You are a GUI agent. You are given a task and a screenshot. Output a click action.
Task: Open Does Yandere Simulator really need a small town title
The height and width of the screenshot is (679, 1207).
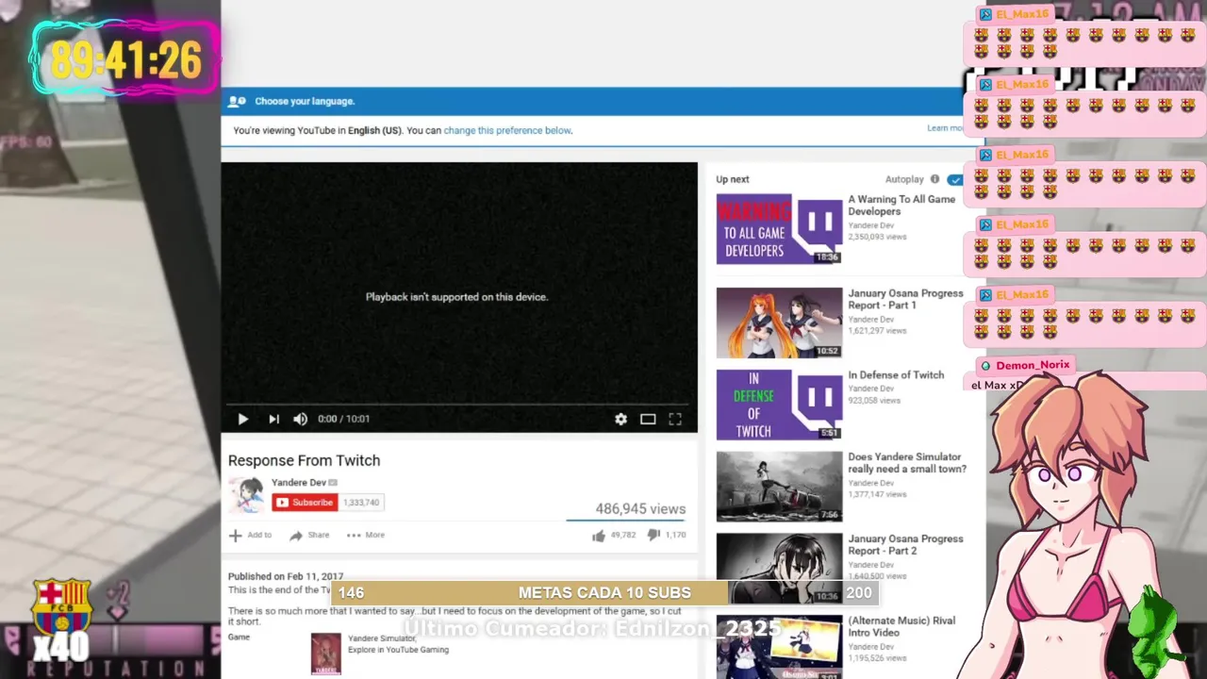click(907, 462)
